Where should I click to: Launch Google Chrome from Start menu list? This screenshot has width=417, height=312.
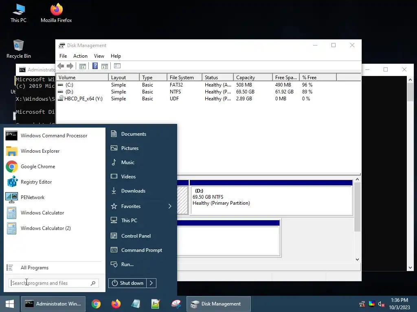pos(54,167)
